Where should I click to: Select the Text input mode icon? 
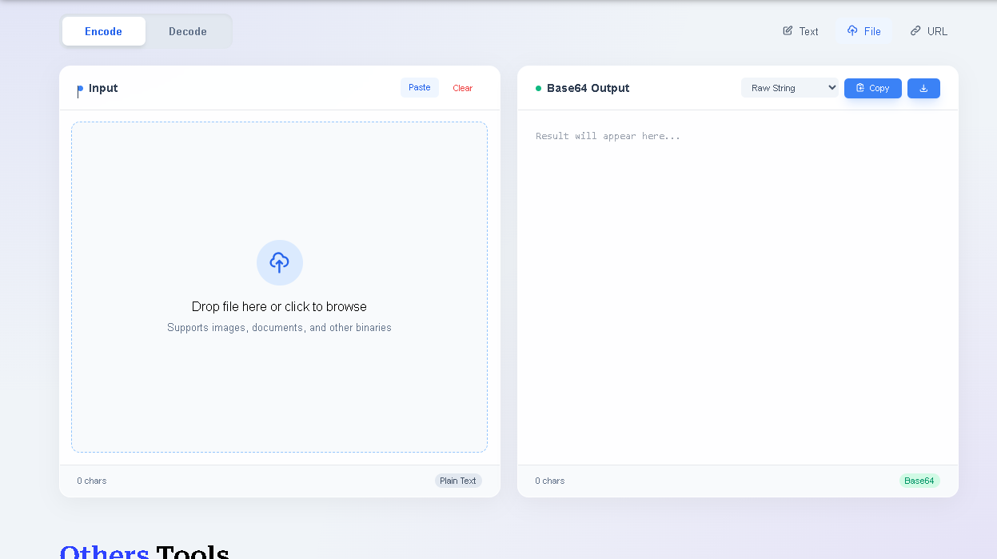(788, 30)
